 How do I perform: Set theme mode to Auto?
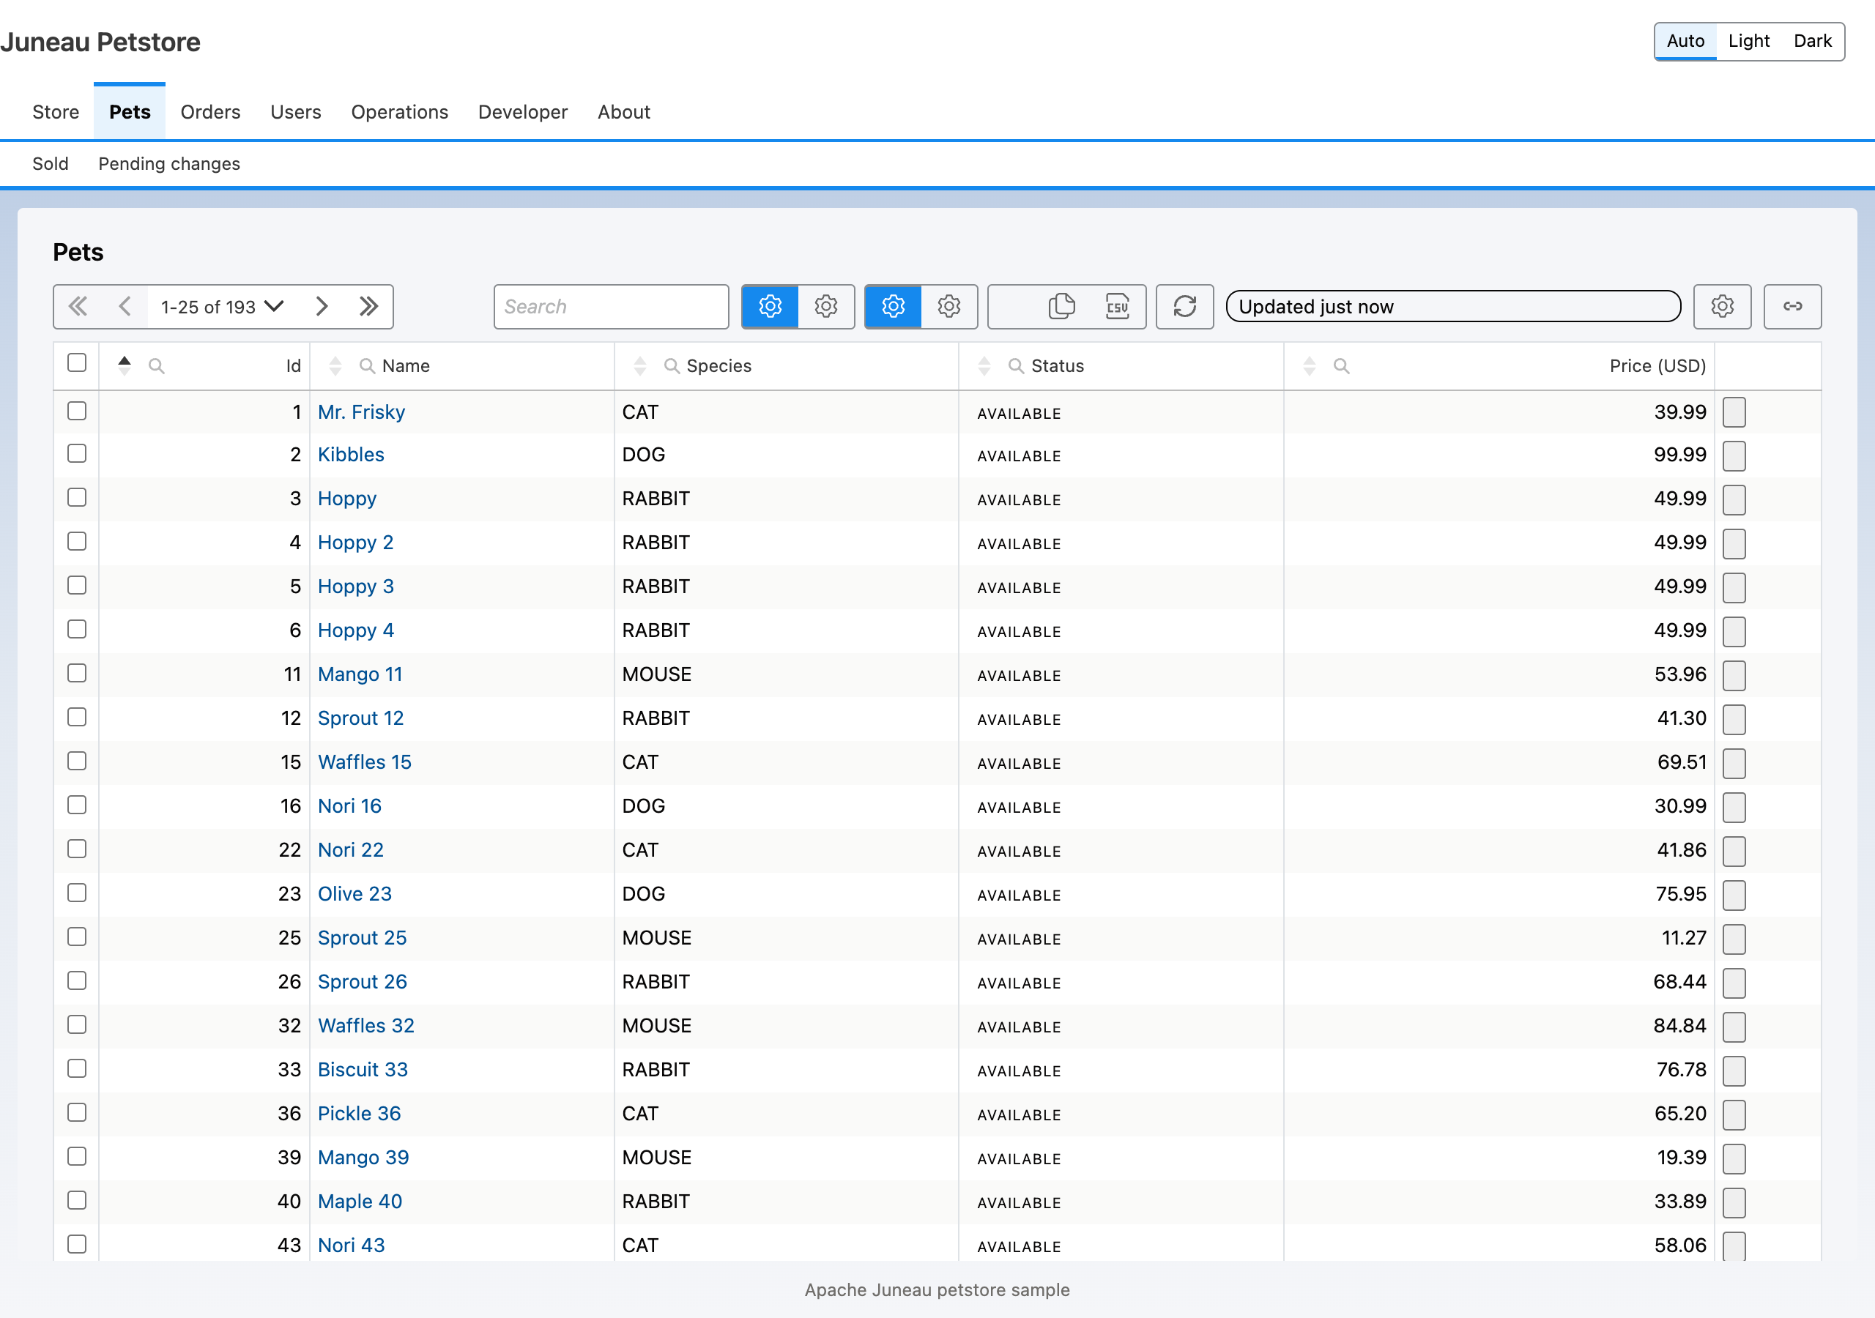(1685, 41)
